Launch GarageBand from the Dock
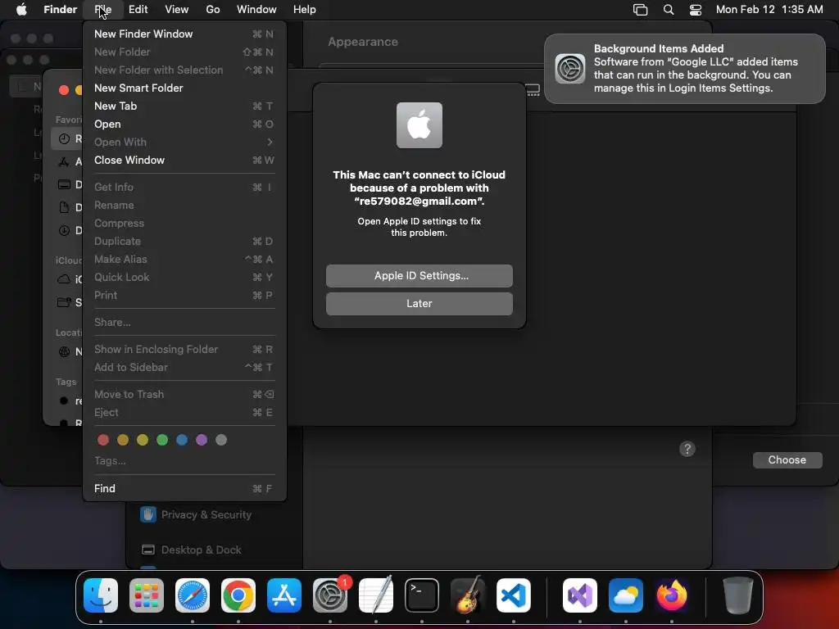This screenshot has height=629, width=839. pyautogui.click(x=468, y=595)
